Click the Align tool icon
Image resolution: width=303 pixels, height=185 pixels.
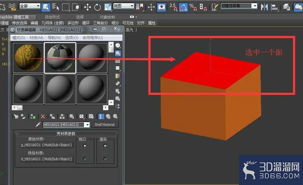(x=274, y=7)
